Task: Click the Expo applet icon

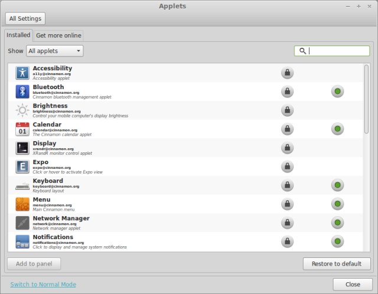Action: click(x=22, y=166)
